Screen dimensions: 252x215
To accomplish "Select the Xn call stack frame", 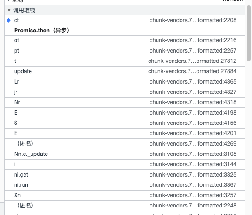I will point(125,195).
